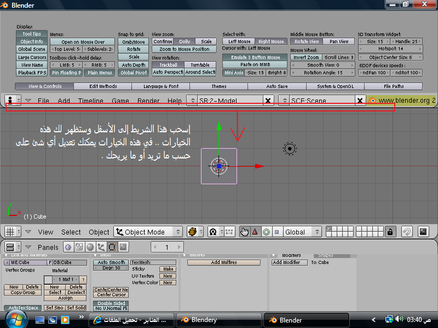438x328 pixels.
Task: Click the Object Center Size: 6 slider
Action: point(390,57)
